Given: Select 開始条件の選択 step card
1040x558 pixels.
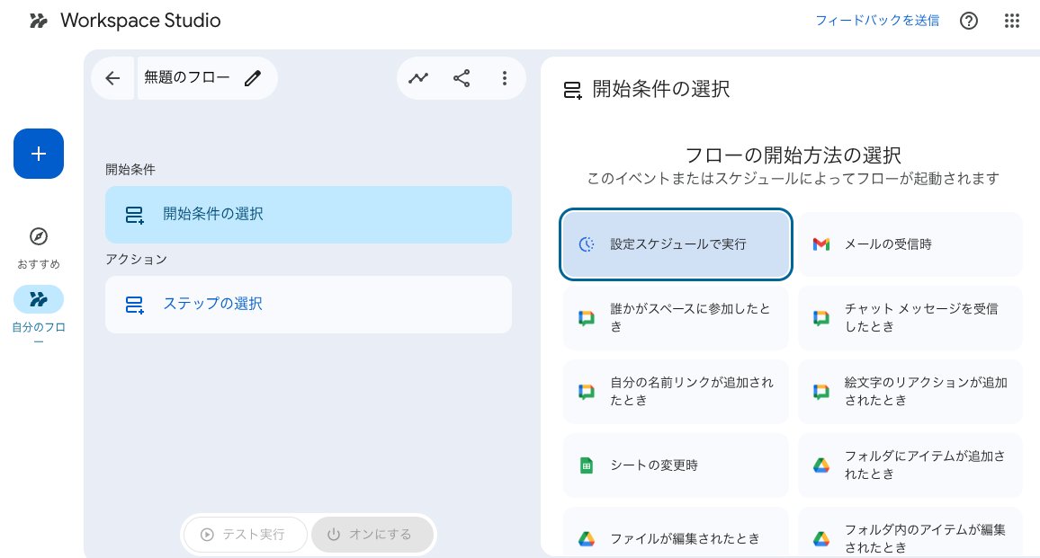Looking at the screenshot, I should pyautogui.click(x=309, y=214).
